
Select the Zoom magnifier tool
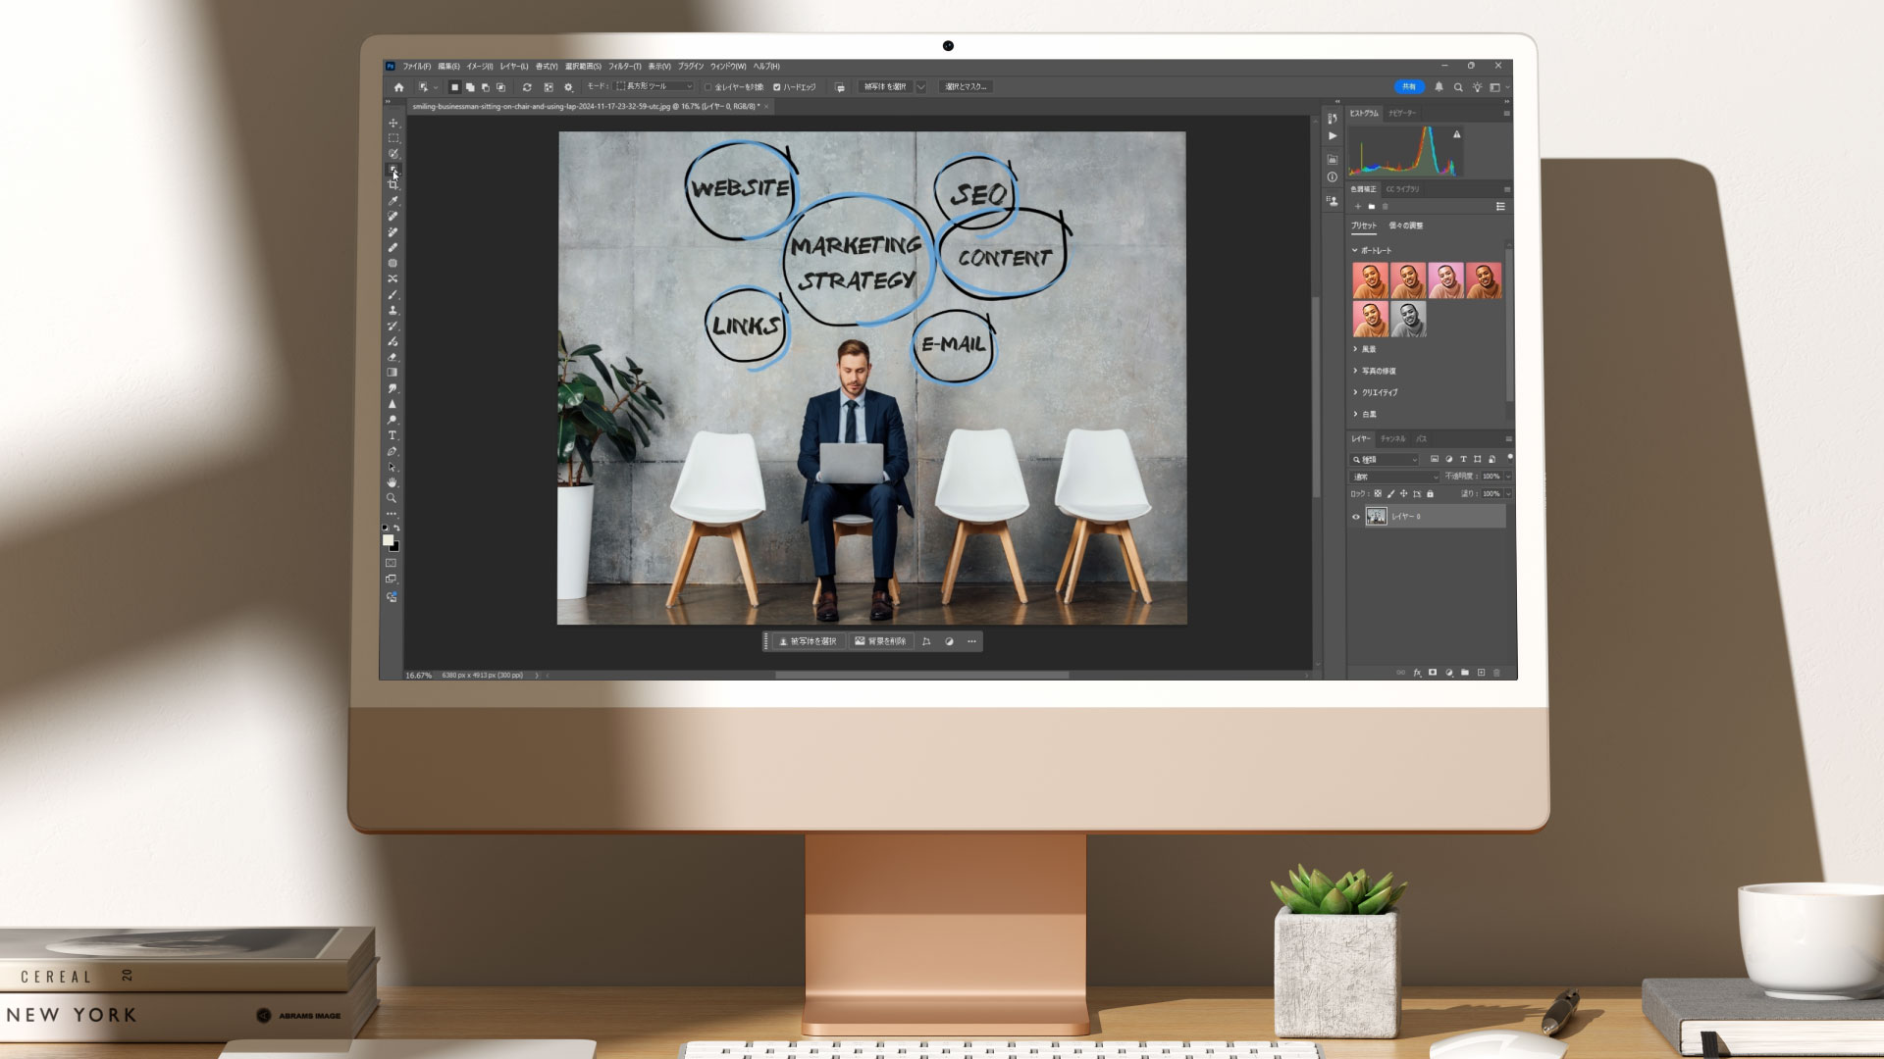392,498
